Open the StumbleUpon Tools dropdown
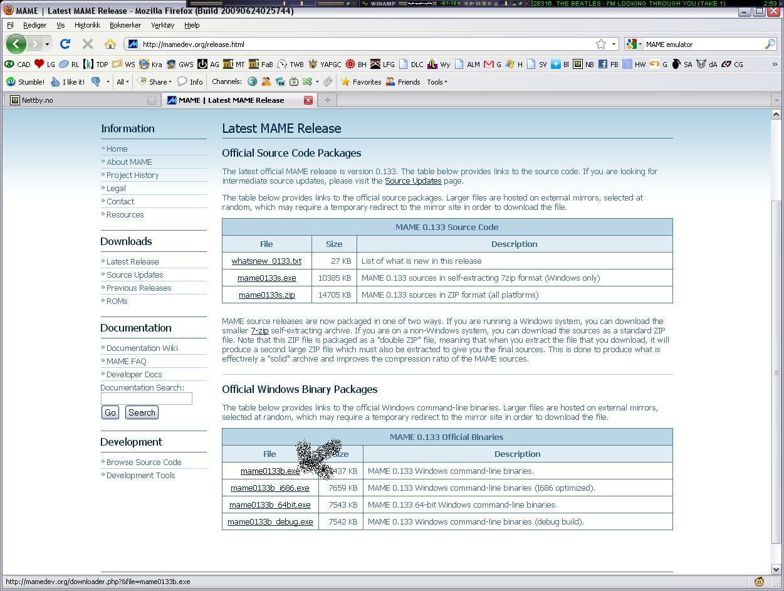 [437, 81]
